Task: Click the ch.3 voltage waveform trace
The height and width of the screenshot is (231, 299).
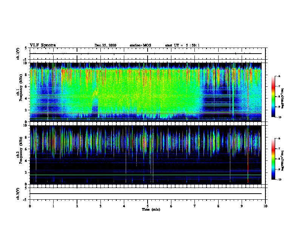Action: [146, 194]
